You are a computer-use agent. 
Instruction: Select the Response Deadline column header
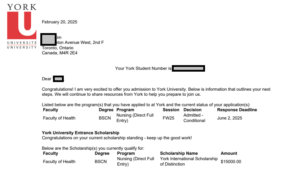237,110
